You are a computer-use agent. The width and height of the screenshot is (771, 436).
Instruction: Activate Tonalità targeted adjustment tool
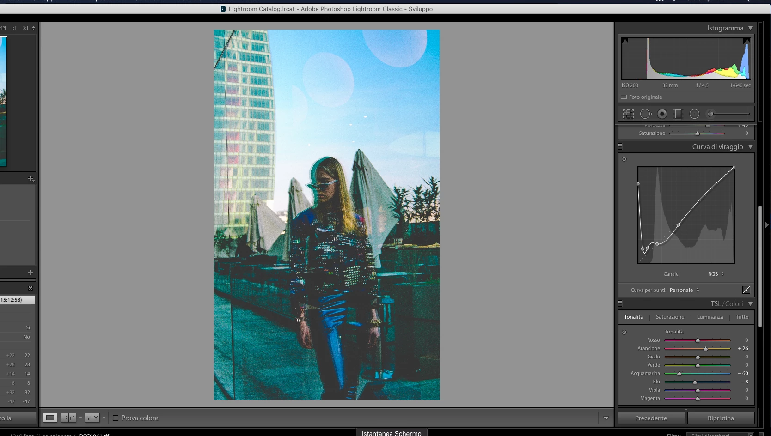(624, 332)
